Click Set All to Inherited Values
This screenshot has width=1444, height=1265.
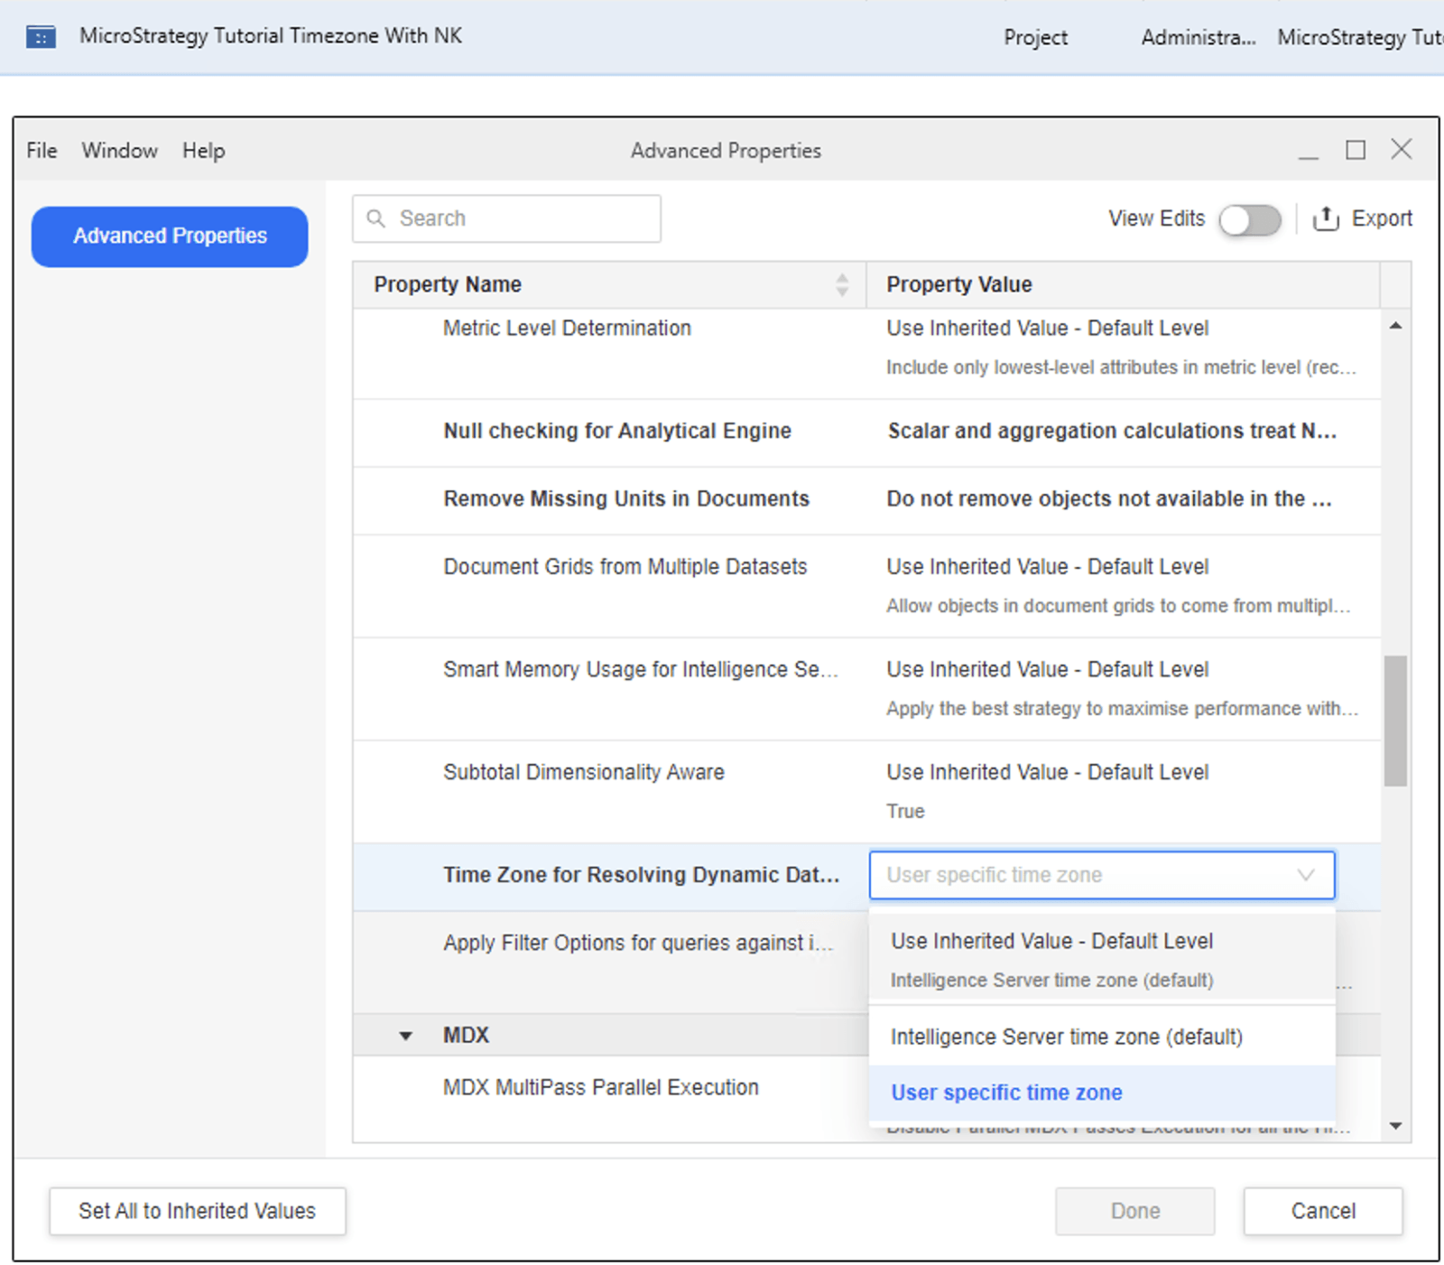(198, 1211)
